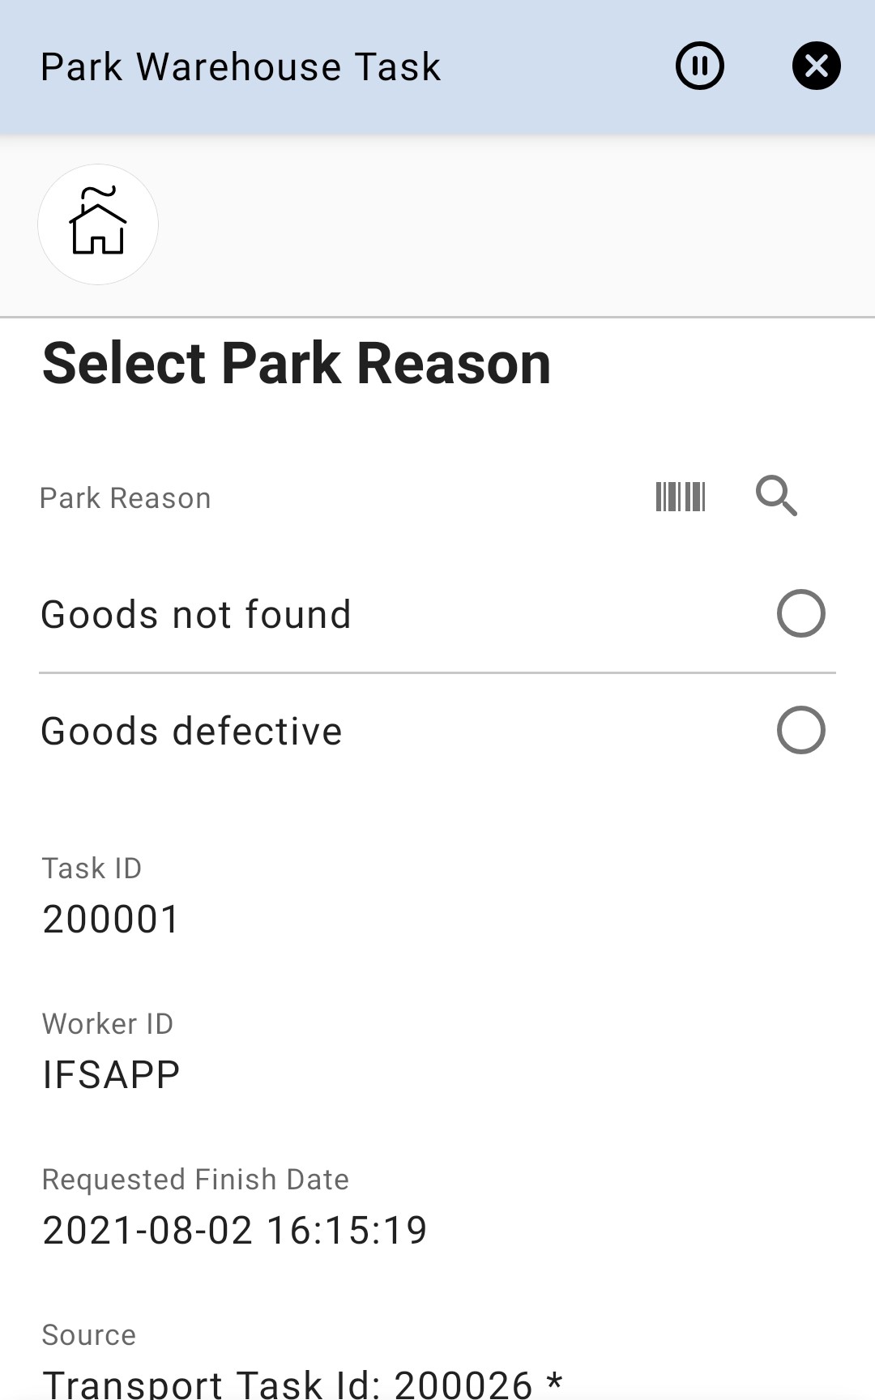Viewport: 875px width, 1400px height.
Task: Click Task ID value 200001
Action: 111,920
